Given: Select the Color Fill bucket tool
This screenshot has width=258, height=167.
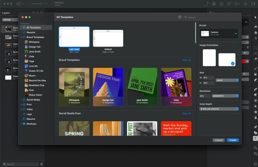Looking at the screenshot, I should pos(255,74).
